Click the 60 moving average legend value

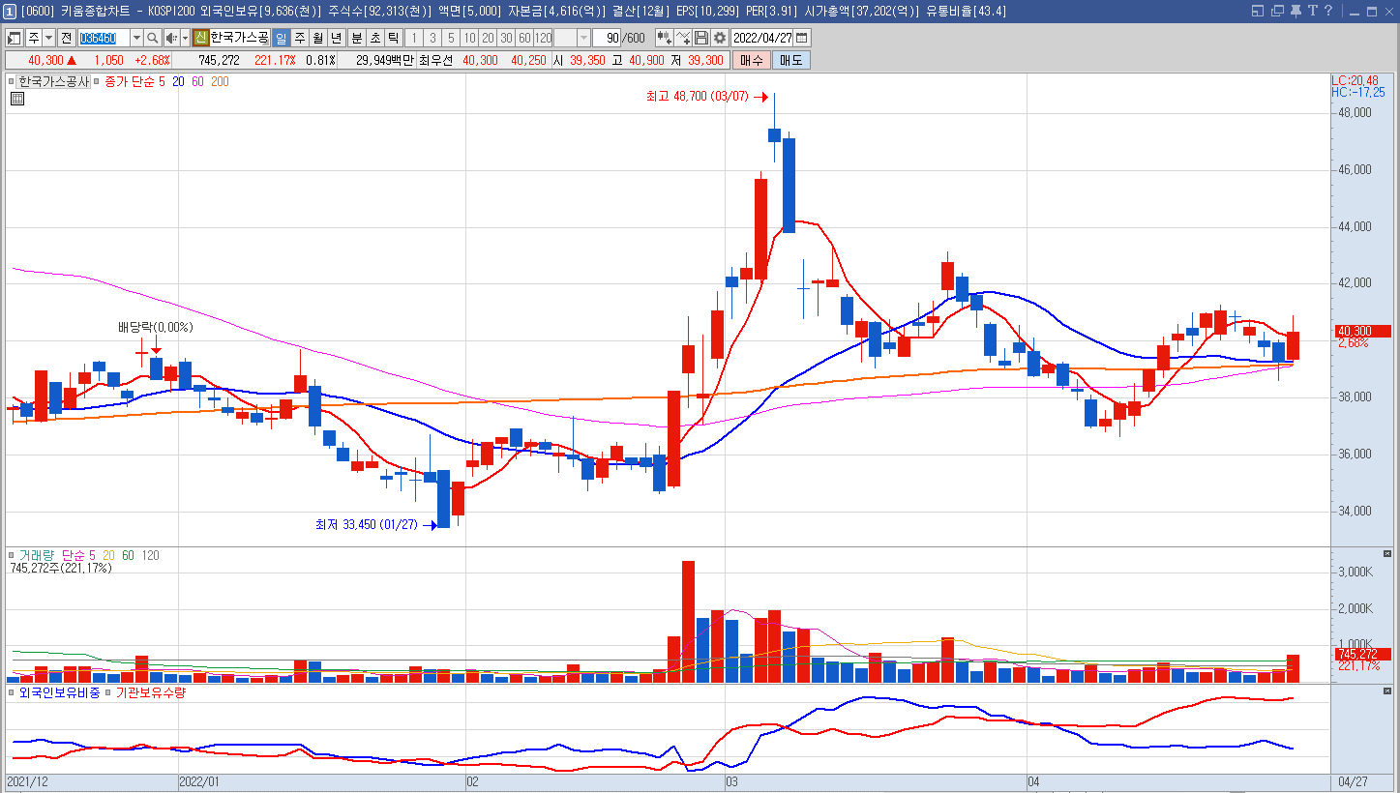(197, 82)
